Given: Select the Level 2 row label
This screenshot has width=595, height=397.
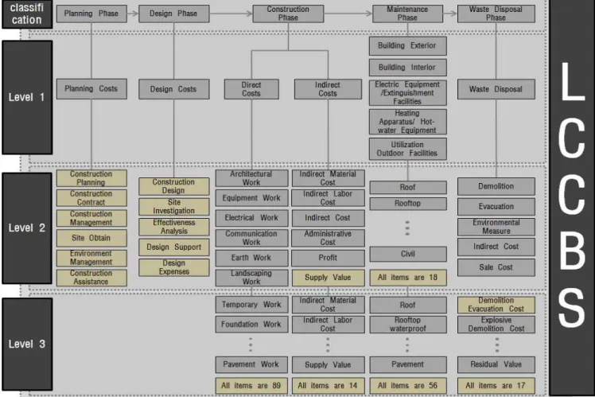Looking at the screenshot, I should tap(27, 228).
